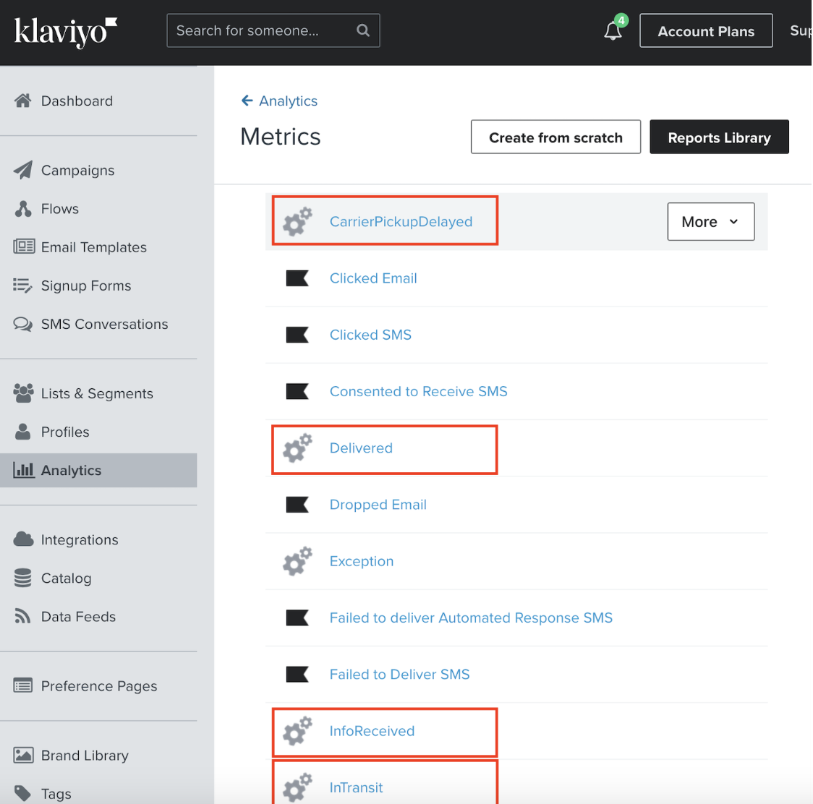Click the gear icon next to InTransit
The height and width of the screenshot is (804, 813).
(297, 787)
